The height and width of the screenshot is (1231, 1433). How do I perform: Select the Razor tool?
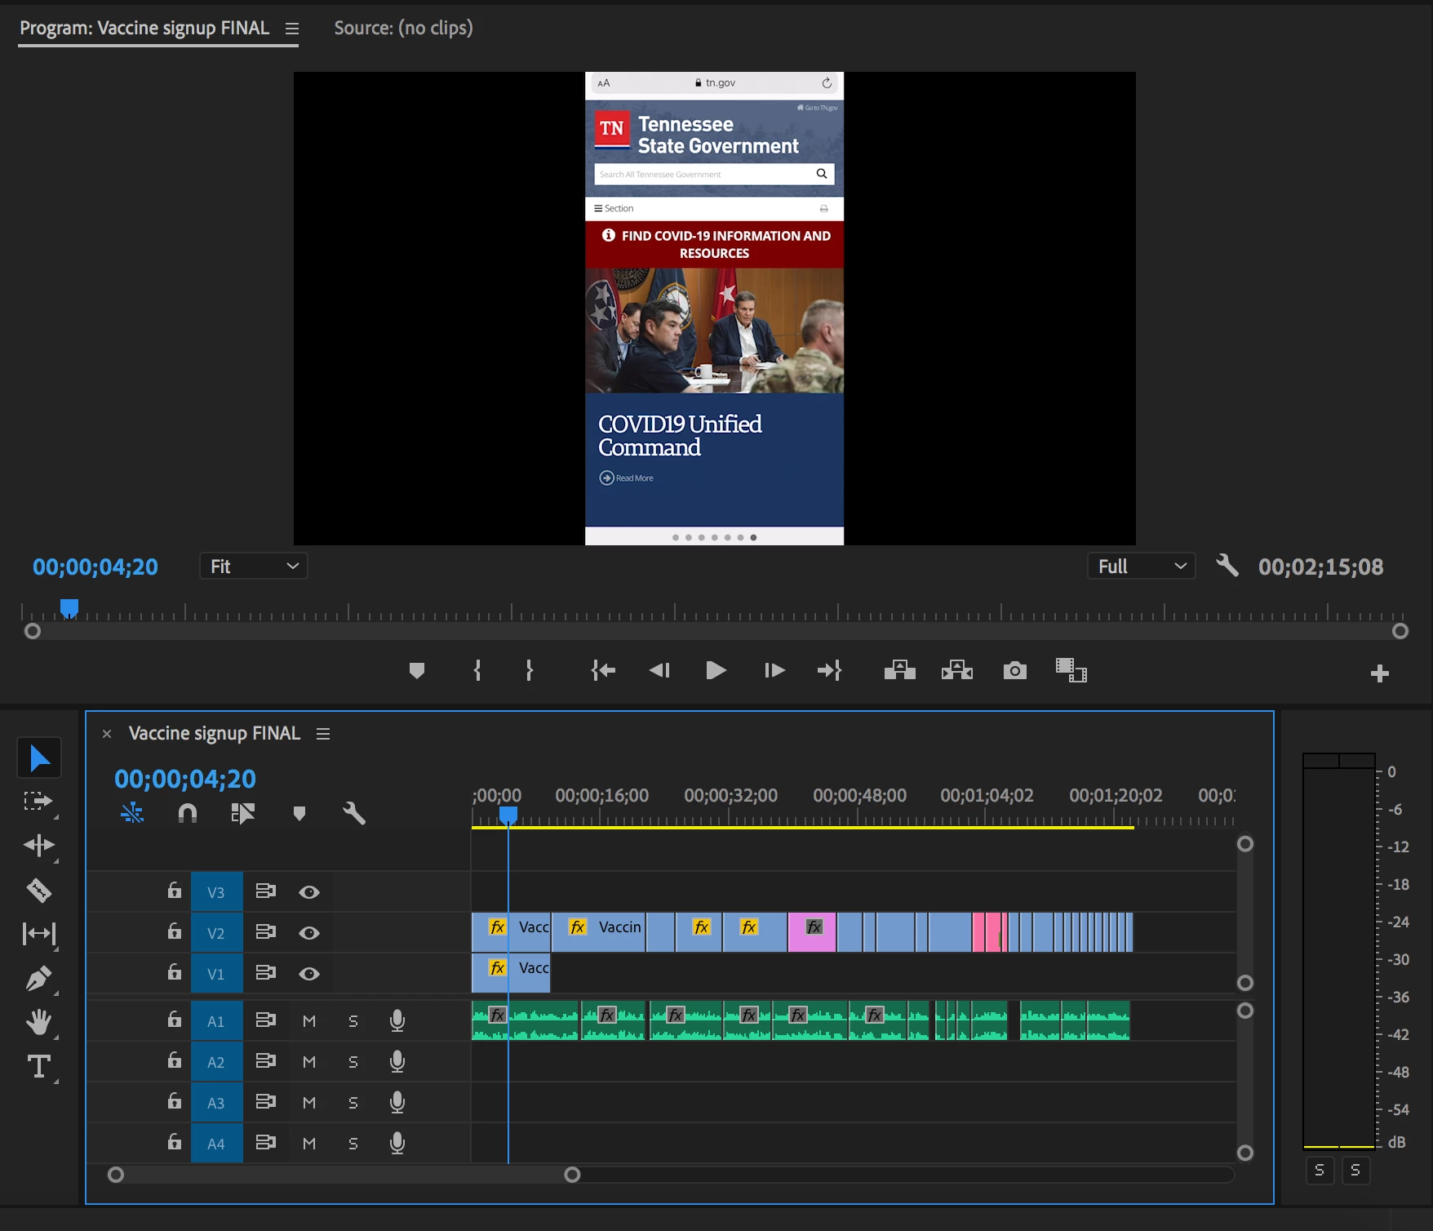(x=38, y=890)
